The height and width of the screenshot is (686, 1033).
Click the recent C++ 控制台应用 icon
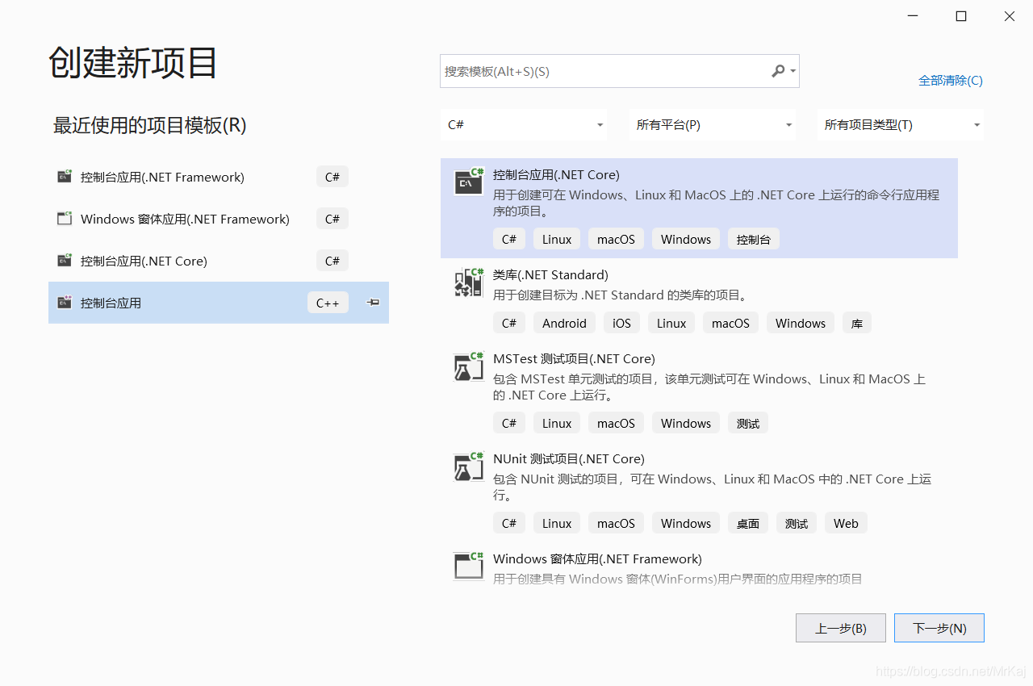[x=65, y=303]
